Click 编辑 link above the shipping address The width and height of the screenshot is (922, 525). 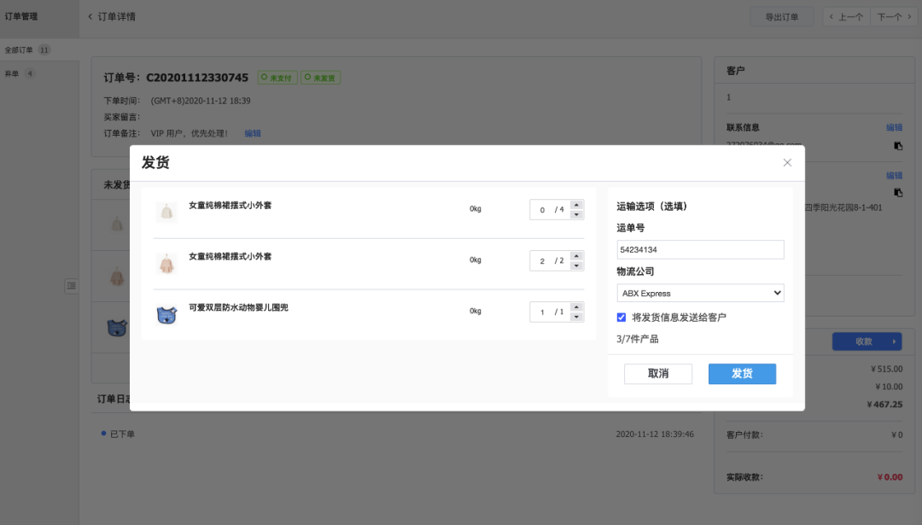click(x=894, y=176)
